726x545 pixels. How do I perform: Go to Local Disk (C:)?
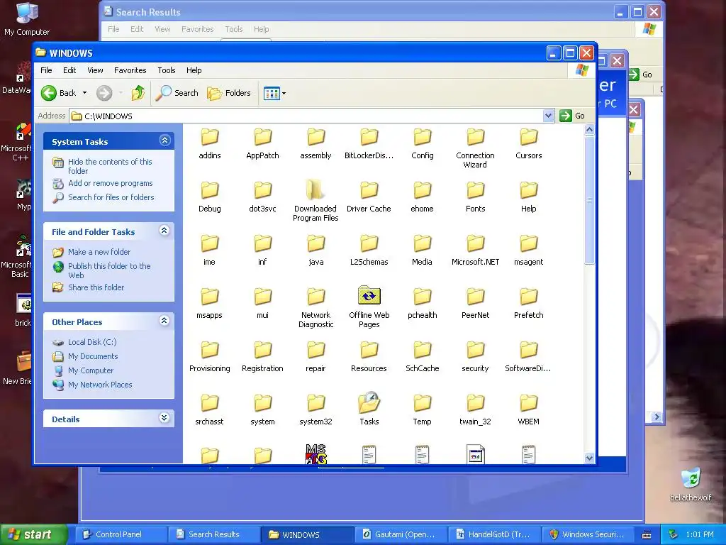tap(92, 342)
